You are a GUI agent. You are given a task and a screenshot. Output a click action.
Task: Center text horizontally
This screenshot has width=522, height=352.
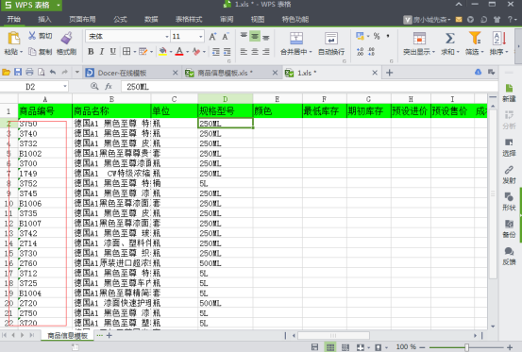pos(255,52)
